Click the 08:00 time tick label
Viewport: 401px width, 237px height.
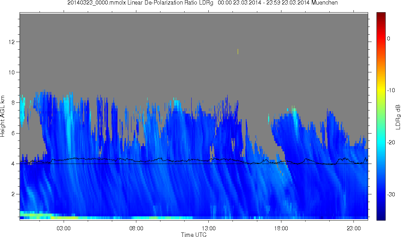click(136, 228)
